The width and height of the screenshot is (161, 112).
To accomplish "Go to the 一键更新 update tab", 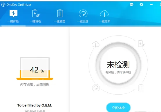I will tap(104, 16).
